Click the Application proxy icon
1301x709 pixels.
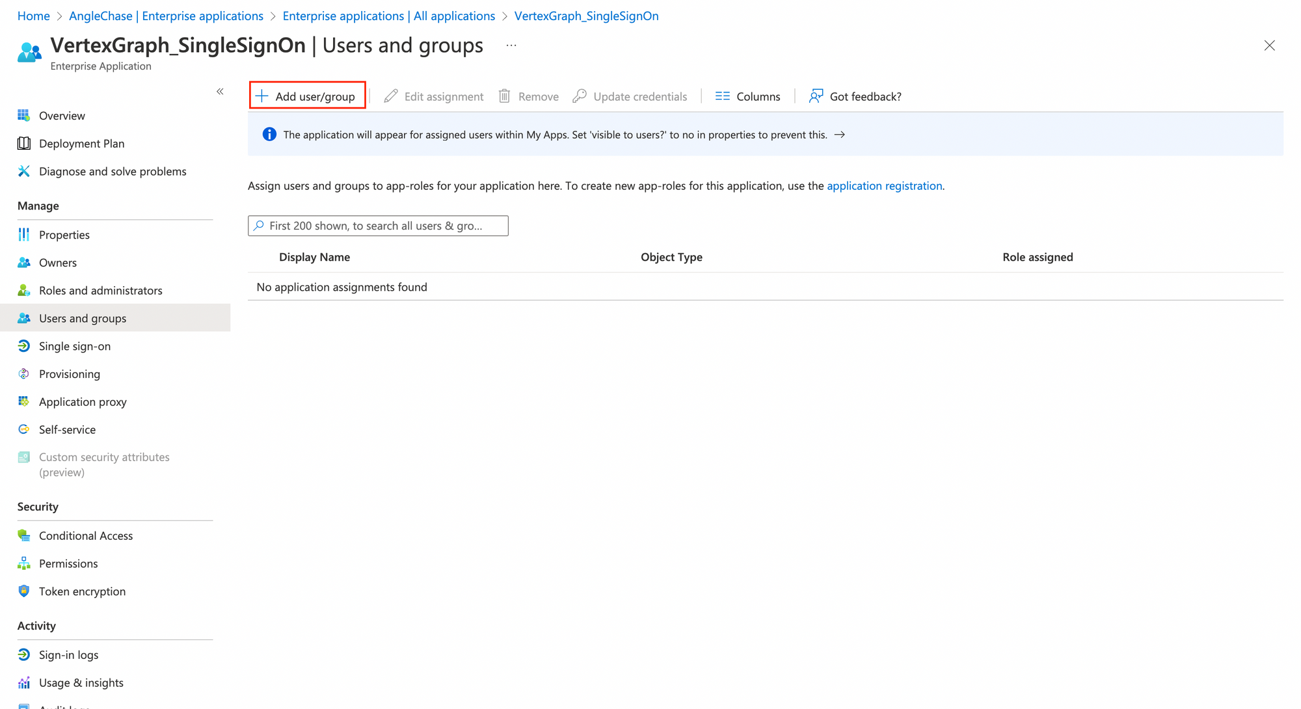point(24,401)
